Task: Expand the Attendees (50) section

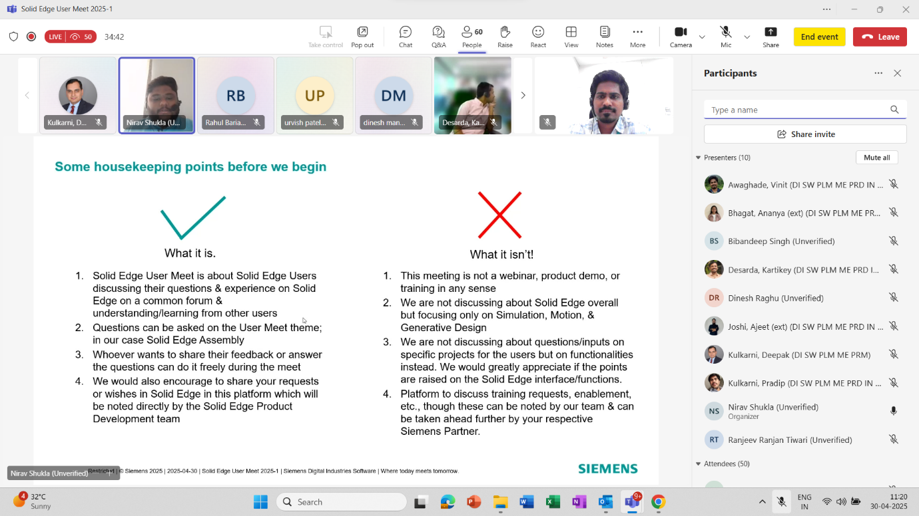Action: click(698, 463)
